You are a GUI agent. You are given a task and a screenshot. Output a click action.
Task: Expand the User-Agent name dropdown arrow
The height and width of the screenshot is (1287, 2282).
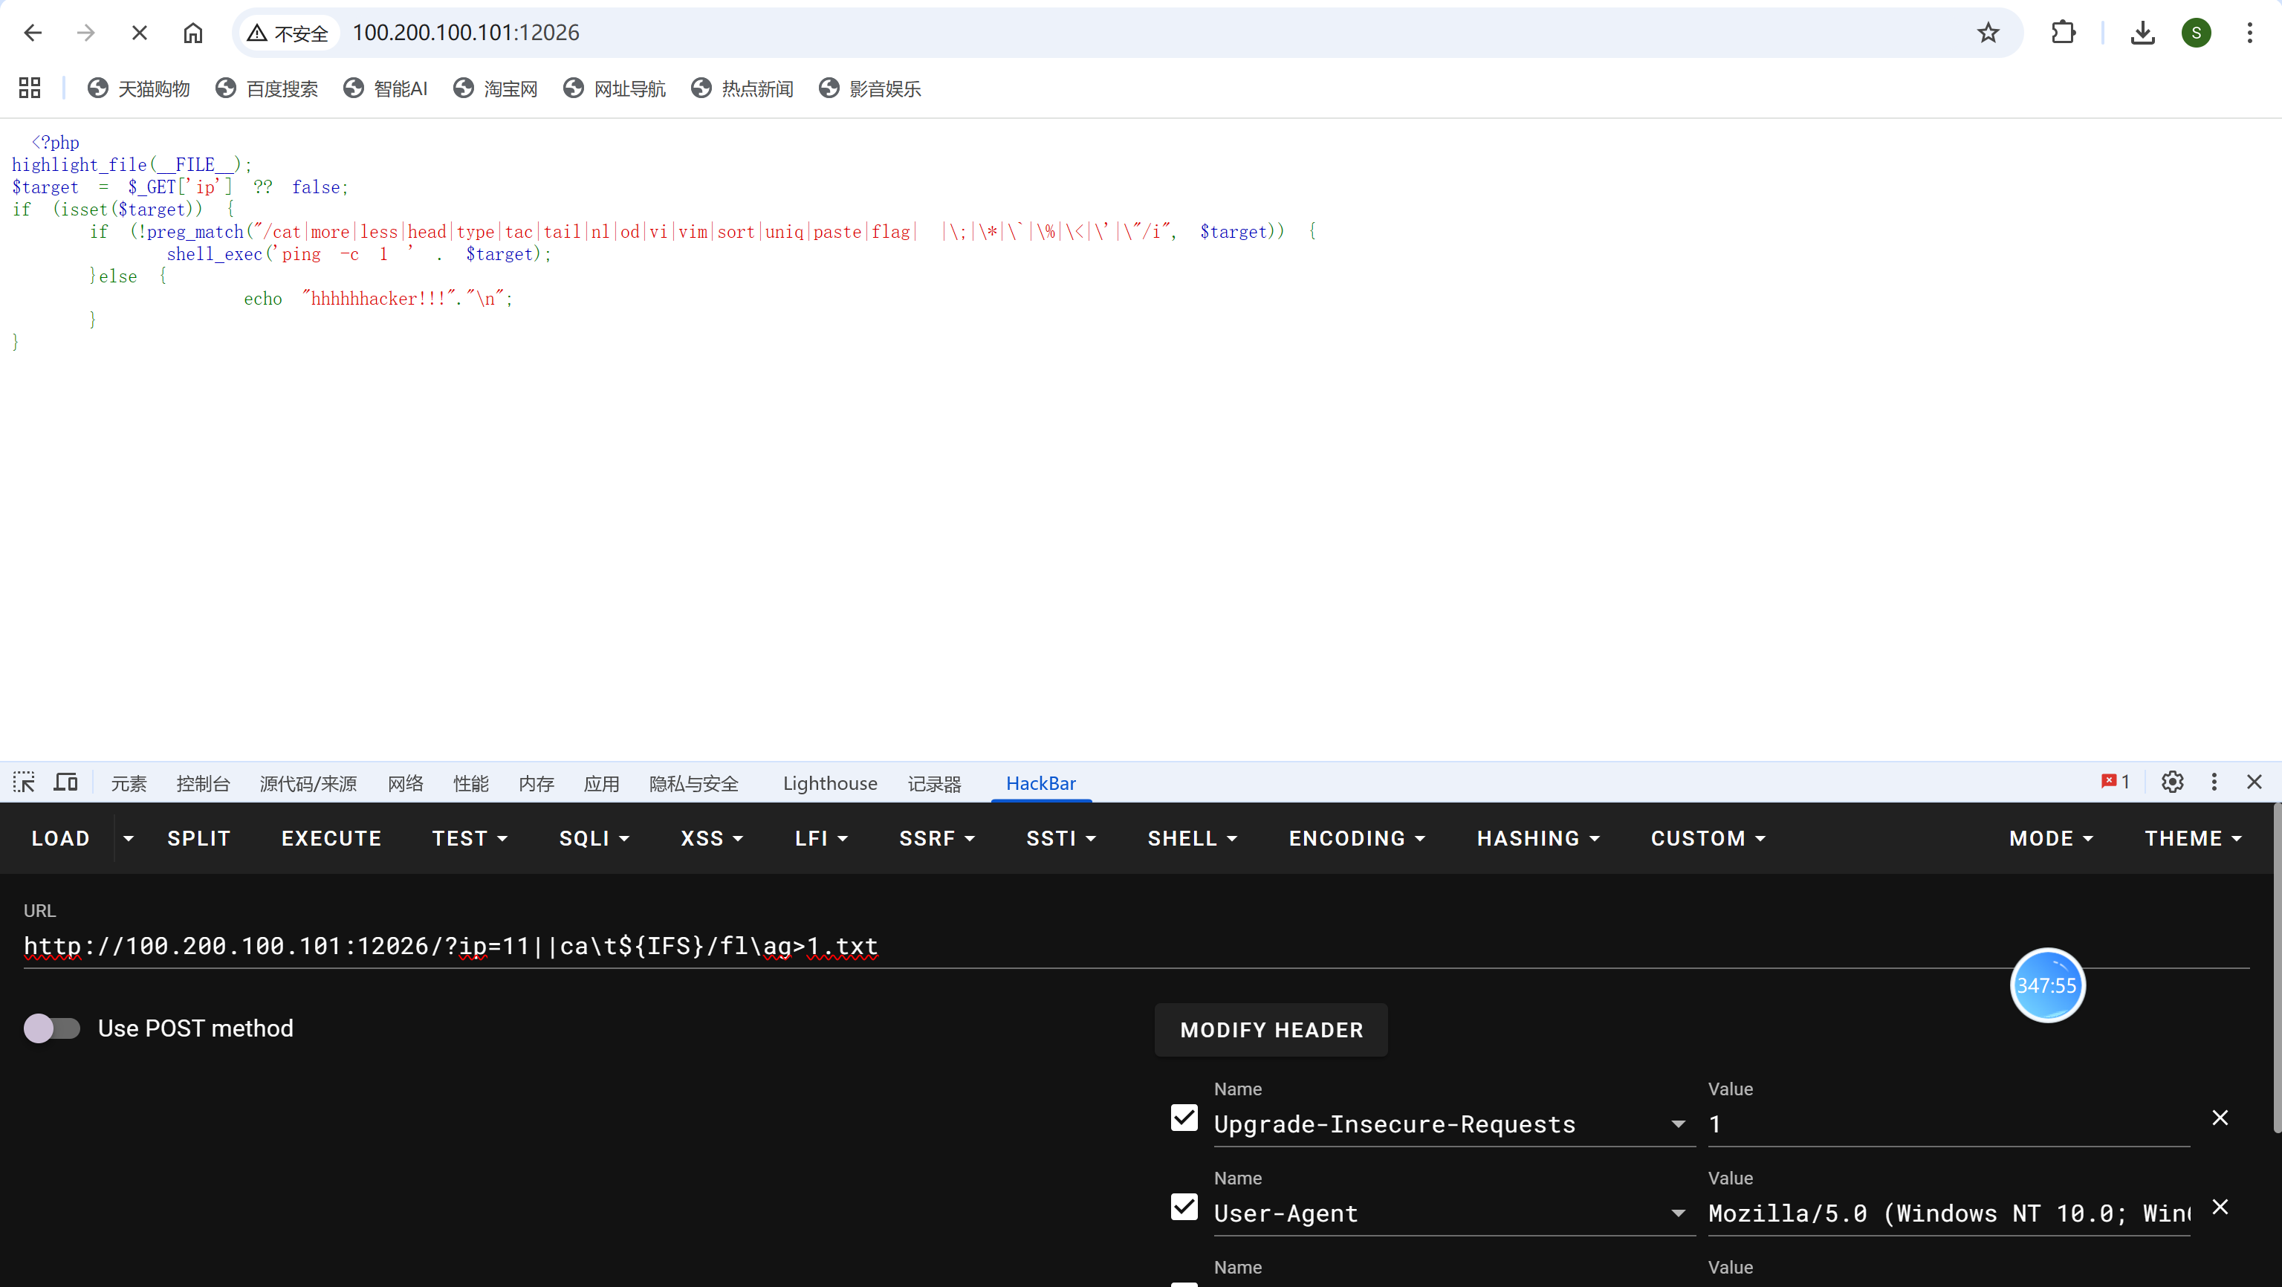1678,1213
